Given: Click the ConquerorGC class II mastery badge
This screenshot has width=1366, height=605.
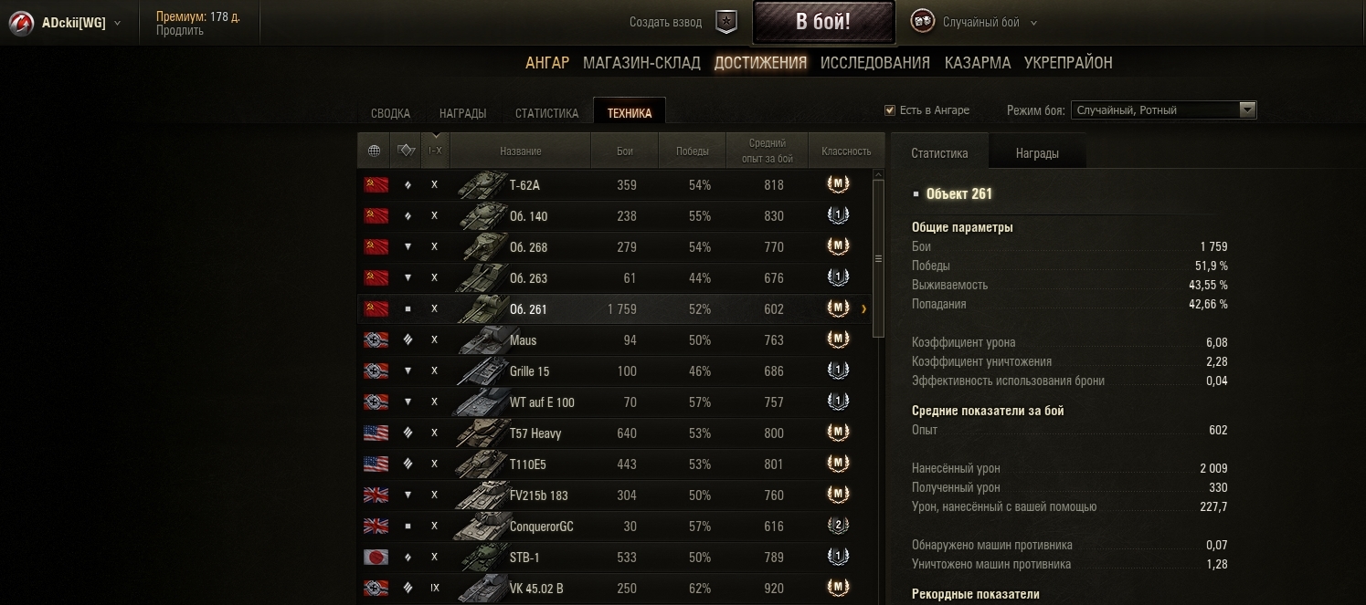Looking at the screenshot, I should [x=837, y=526].
